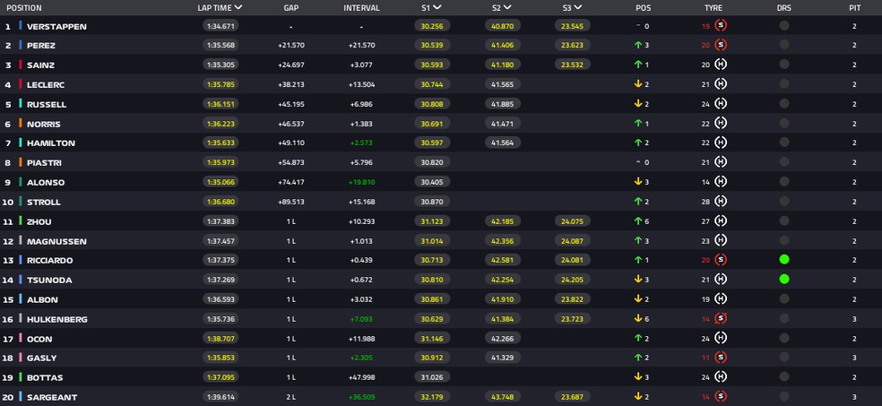
Task: Click Leclerc's yellow position-lost arrow
Action: [x=638, y=83]
